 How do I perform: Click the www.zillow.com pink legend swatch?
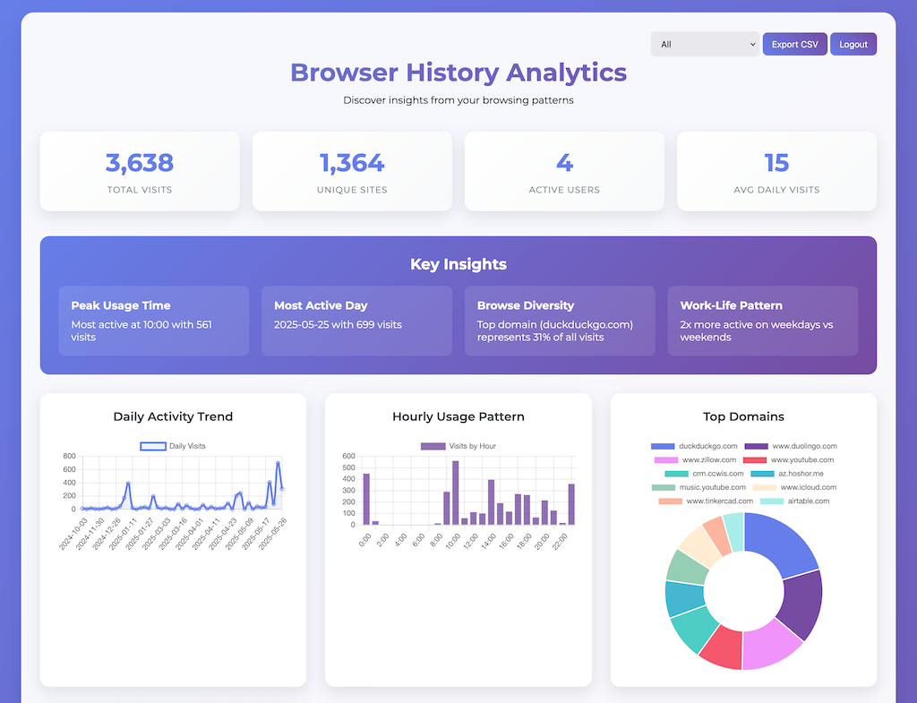[666, 460]
